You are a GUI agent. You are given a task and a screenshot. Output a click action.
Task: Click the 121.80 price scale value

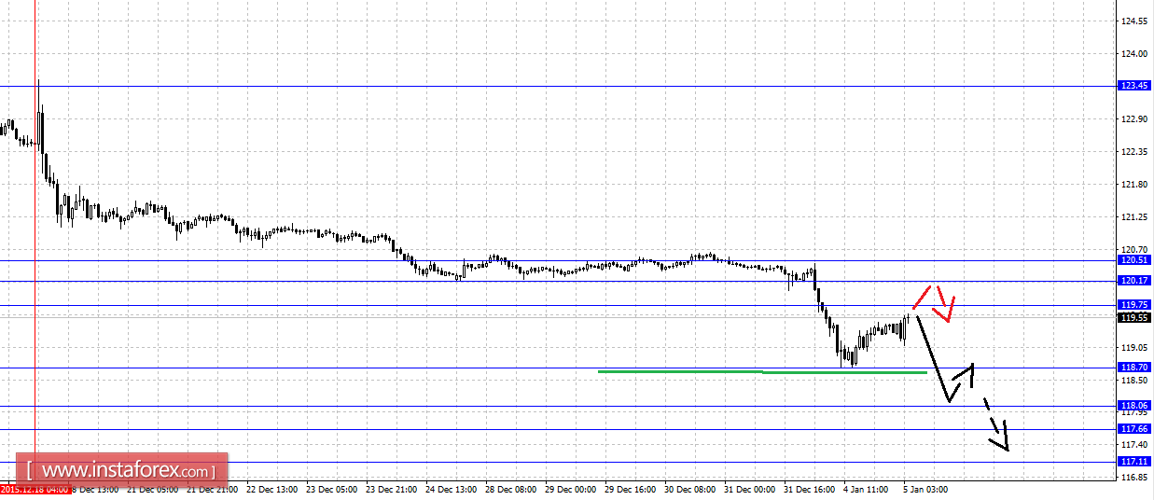tap(1134, 184)
